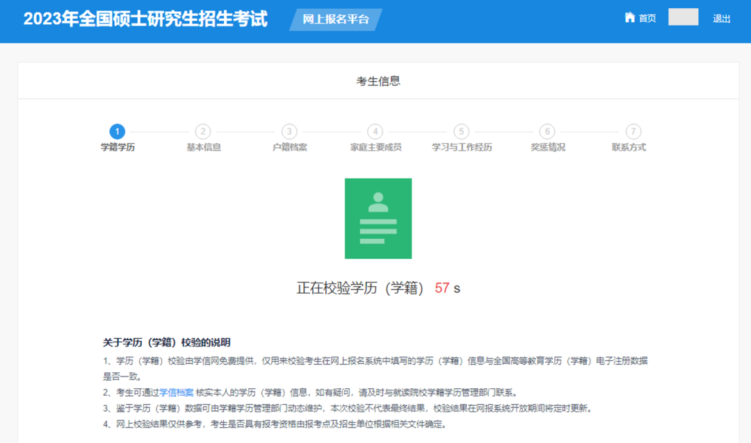Viewport: 751px width, 443px height.
Task: Click the red 57 countdown timer
Action: 442,288
